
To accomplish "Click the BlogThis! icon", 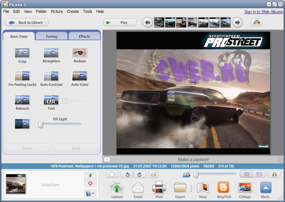I will (x=223, y=188).
